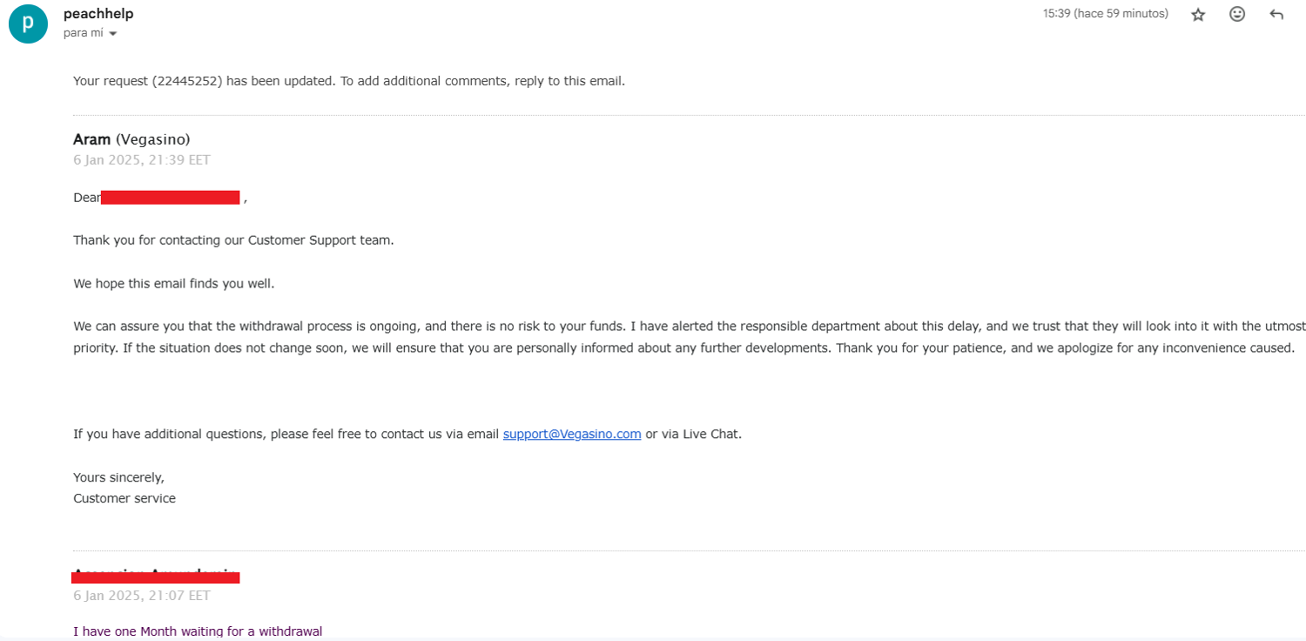1306x641 pixels.
Task: Star this email from peachhelp
Action: coord(1198,15)
